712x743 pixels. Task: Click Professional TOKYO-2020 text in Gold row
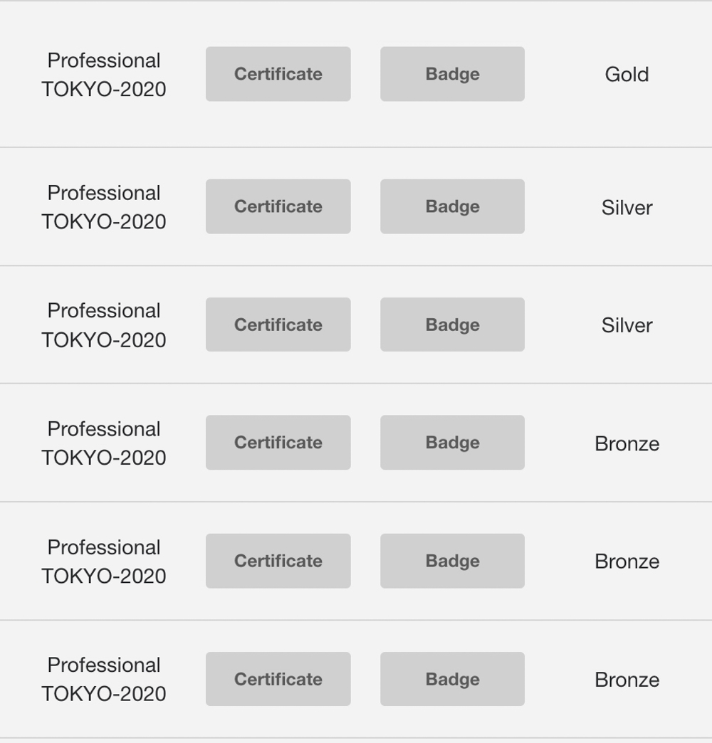point(104,75)
